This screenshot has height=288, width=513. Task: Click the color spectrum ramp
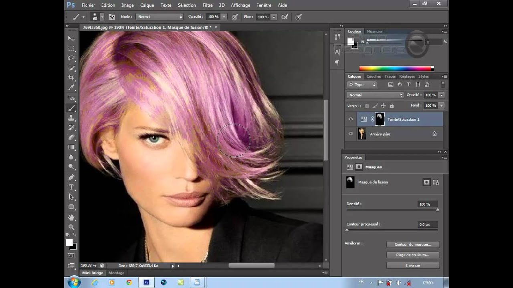[396, 68]
